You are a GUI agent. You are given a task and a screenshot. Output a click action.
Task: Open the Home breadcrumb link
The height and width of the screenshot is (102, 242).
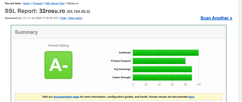coord(26,3)
